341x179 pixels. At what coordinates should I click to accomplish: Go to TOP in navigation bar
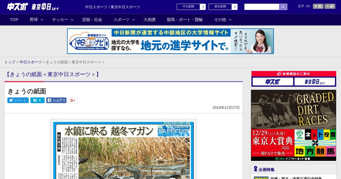pyautogui.click(x=14, y=20)
